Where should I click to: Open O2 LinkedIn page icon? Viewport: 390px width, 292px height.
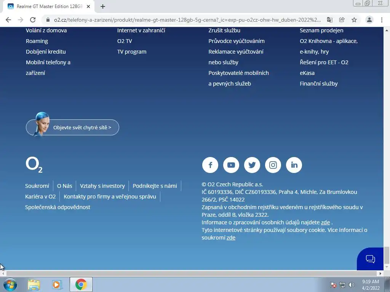pos(294,165)
